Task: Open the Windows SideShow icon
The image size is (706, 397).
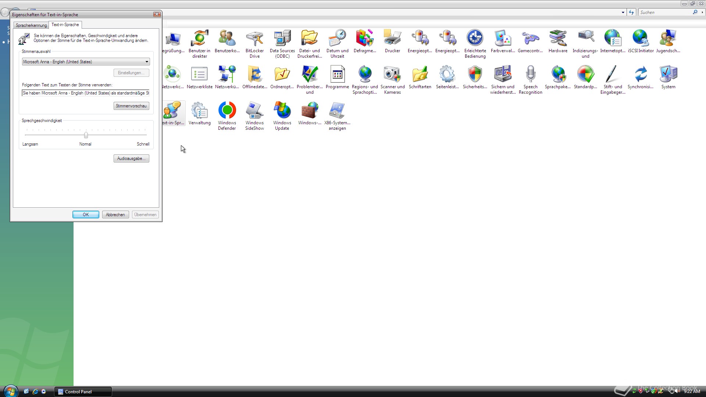Action: (x=254, y=116)
